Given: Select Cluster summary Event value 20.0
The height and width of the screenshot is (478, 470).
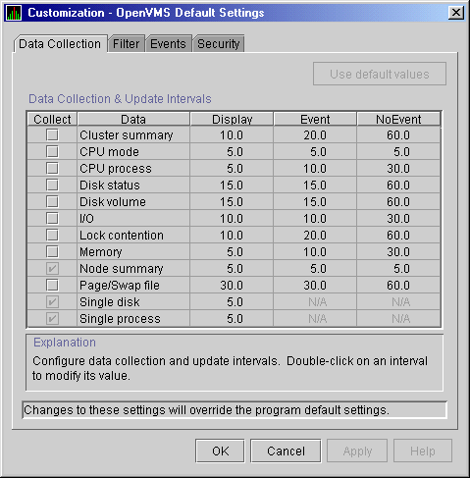Looking at the screenshot, I should (315, 134).
